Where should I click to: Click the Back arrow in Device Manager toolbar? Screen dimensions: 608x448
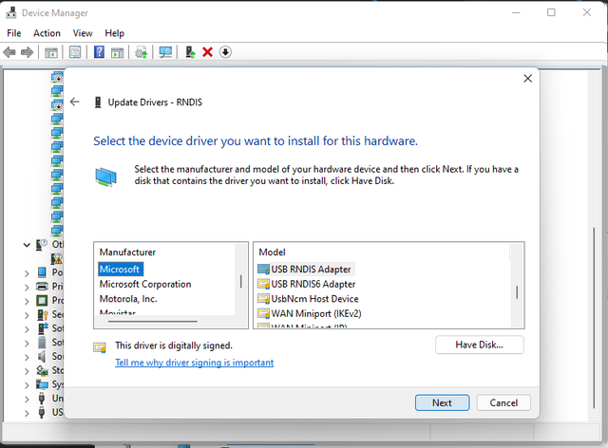coord(9,52)
